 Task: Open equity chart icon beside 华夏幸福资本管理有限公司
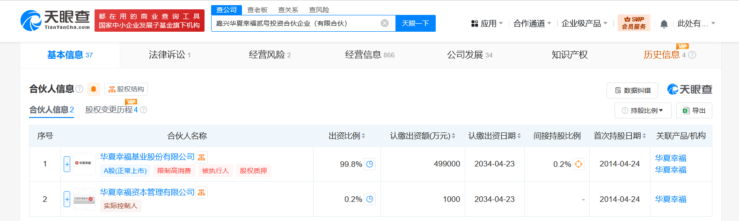pyautogui.click(x=201, y=193)
